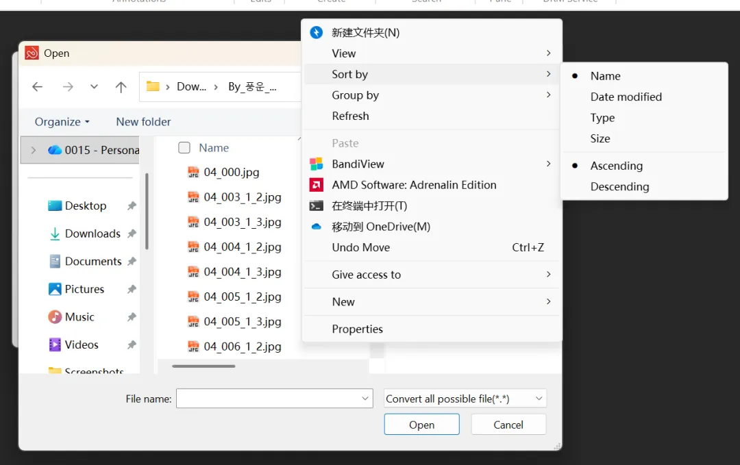This screenshot has width=740, height=465.
Task: Expand the New submenu
Action: point(432,302)
